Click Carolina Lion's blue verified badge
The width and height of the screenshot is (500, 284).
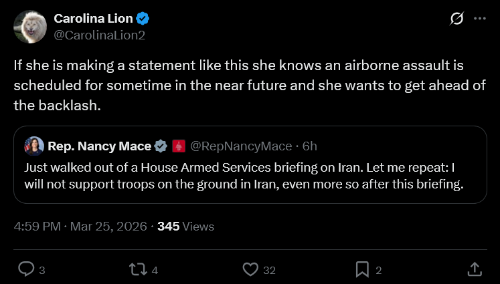[144, 19]
